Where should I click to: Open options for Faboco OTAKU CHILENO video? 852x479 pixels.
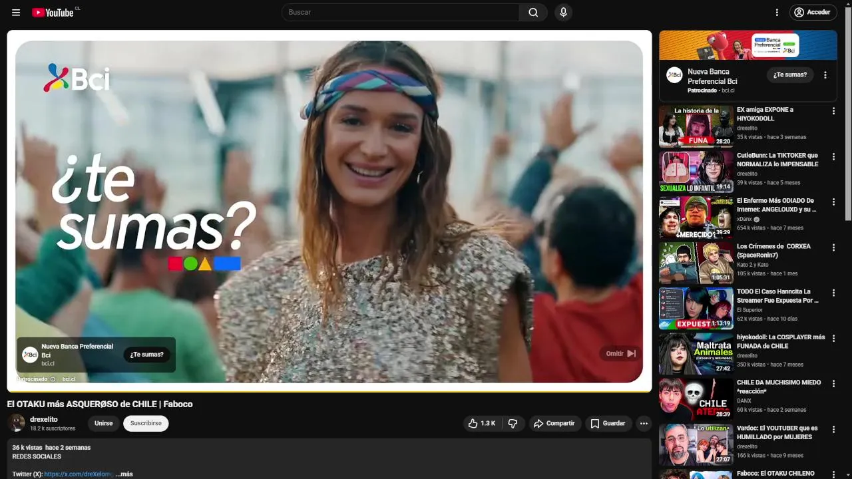tap(833, 474)
